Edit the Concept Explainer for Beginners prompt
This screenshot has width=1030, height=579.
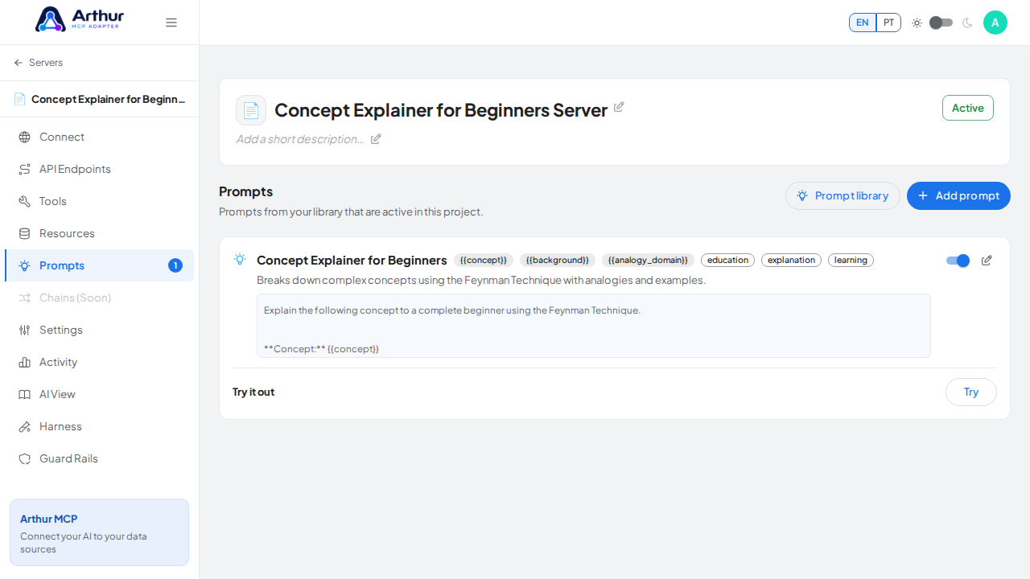click(987, 261)
